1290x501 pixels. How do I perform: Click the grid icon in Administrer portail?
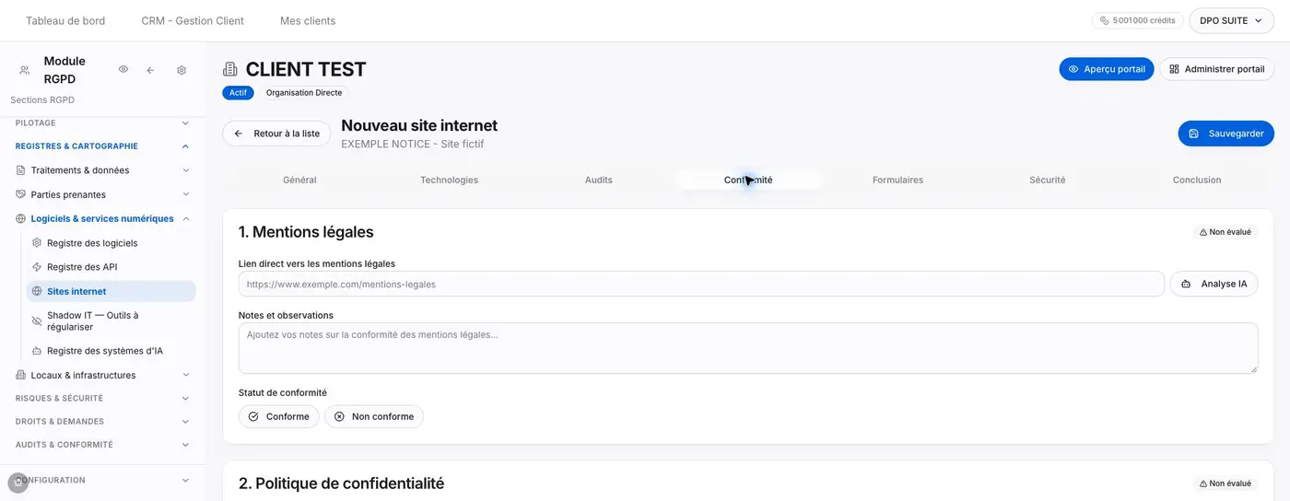point(1175,69)
